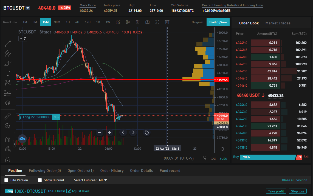Screen dimensions: 313x196
Task: Toggle magnet mode in chart sidebar
Action: coord(8,139)
